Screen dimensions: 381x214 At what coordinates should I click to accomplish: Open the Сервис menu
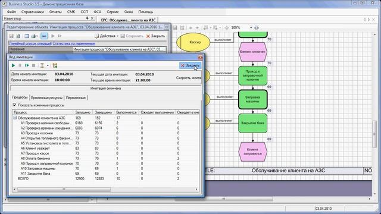113,12
